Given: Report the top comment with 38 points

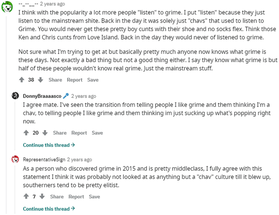Looking at the screenshot, I should pos(75,80).
